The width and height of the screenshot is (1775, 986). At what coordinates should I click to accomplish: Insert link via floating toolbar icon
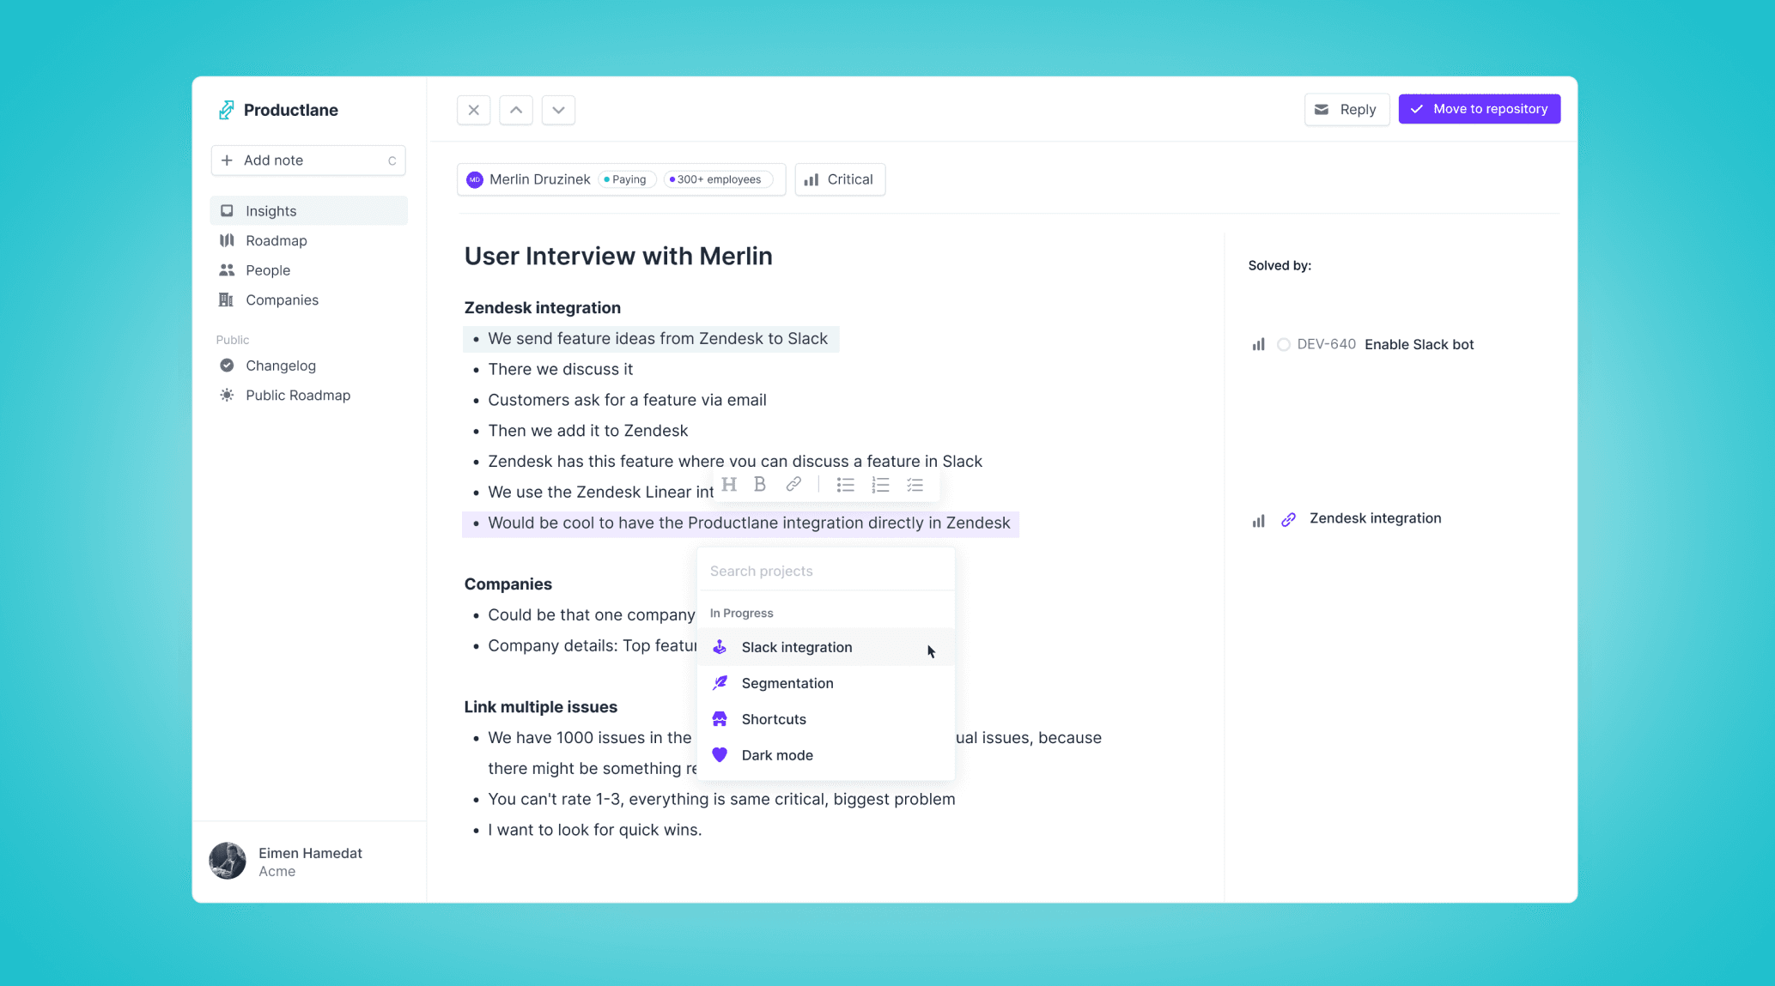[x=793, y=485]
